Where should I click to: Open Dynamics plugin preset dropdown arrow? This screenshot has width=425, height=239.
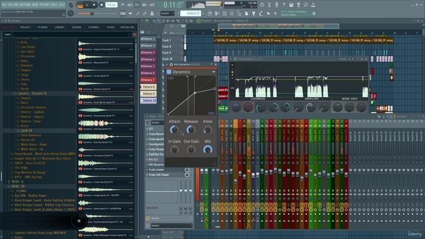coord(214,72)
